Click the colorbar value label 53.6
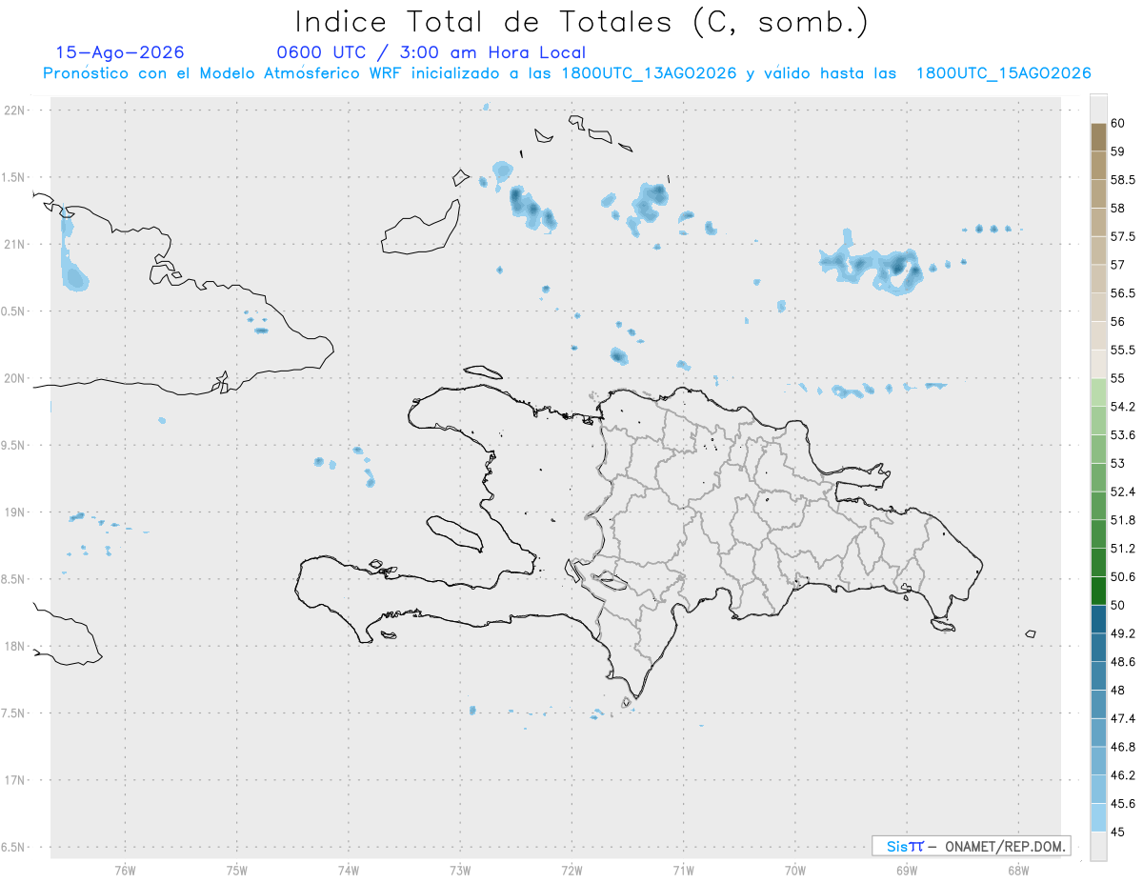The height and width of the screenshot is (883, 1143). (1122, 435)
